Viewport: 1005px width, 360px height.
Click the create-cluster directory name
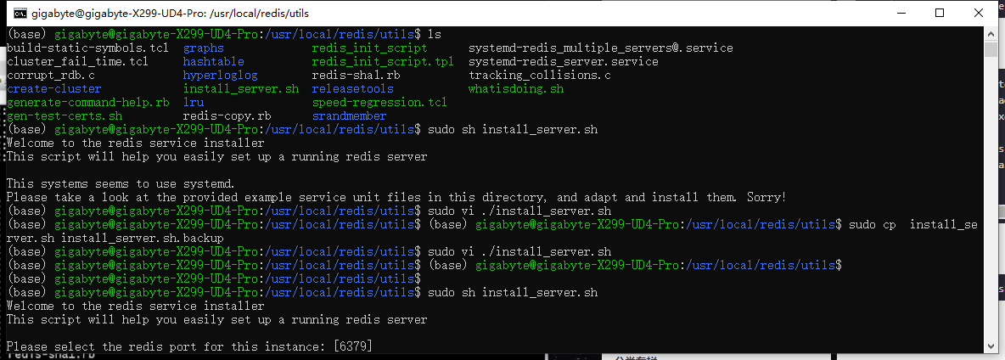(x=53, y=89)
